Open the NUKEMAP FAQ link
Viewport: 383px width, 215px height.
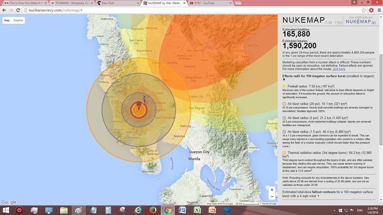tap(338, 22)
